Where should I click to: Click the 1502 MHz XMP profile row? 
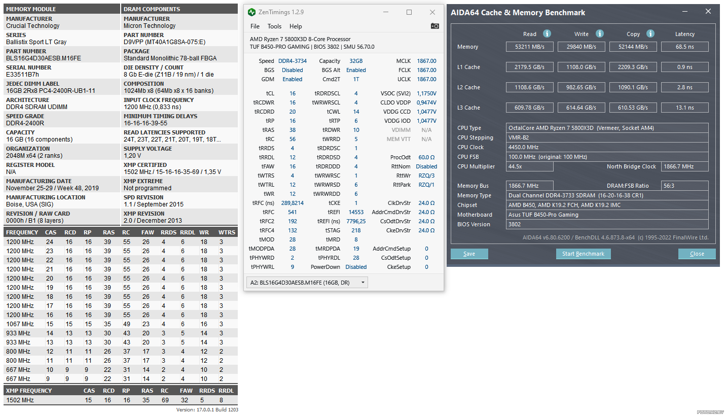pyautogui.click(x=121, y=400)
